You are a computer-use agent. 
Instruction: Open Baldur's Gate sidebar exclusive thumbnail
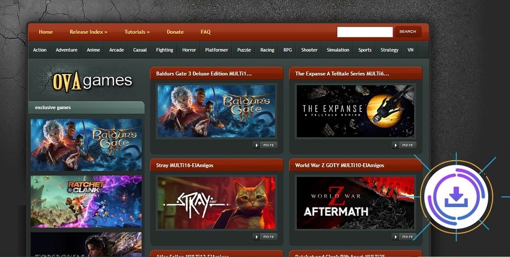click(86, 145)
